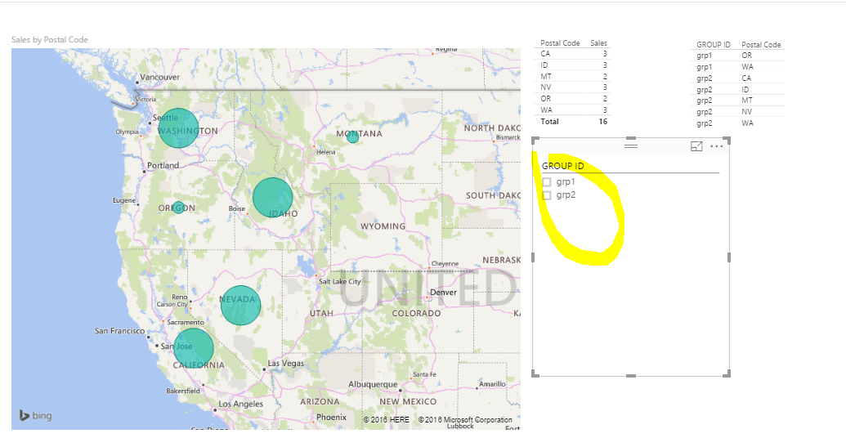The height and width of the screenshot is (447, 846).
Task: Click the Total row label
Action: [549, 121]
